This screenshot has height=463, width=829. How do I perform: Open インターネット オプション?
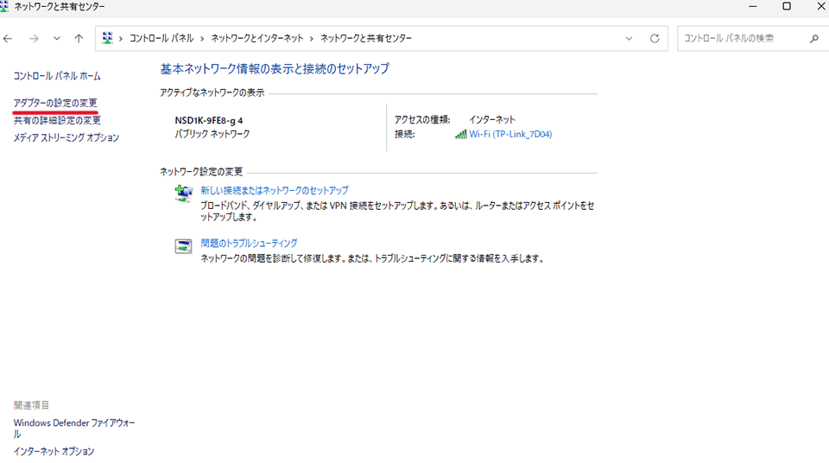pyautogui.click(x=54, y=452)
